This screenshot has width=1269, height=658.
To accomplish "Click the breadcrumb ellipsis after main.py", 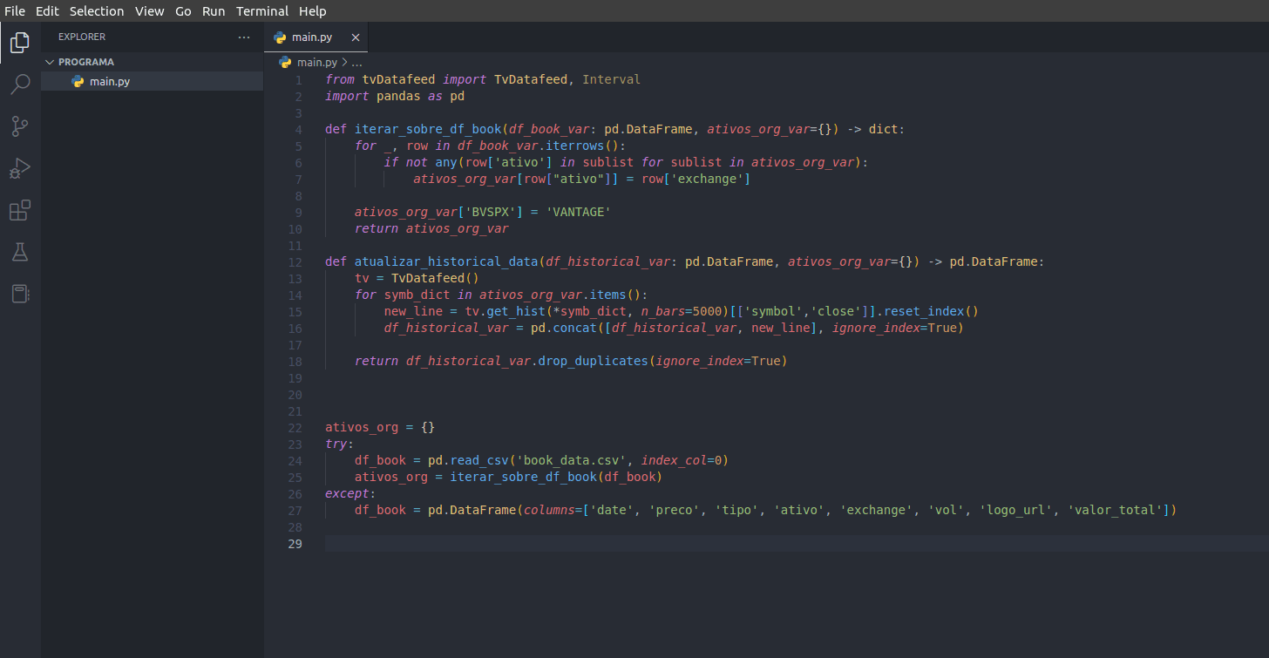I will click(356, 62).
